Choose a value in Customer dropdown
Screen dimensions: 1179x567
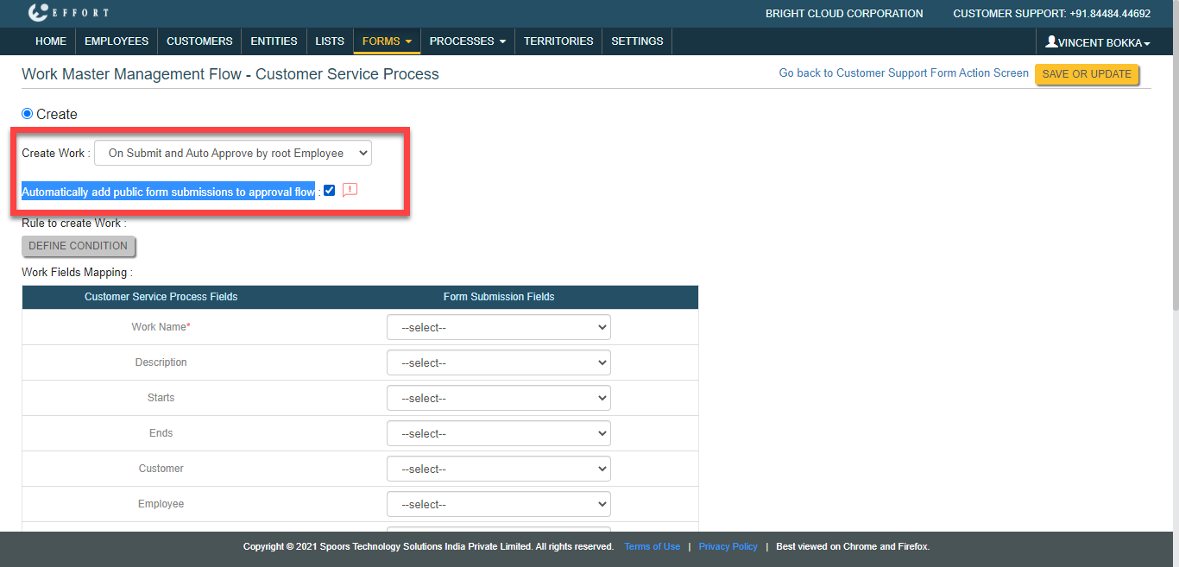pyautogui.click(x=499, y=469)
